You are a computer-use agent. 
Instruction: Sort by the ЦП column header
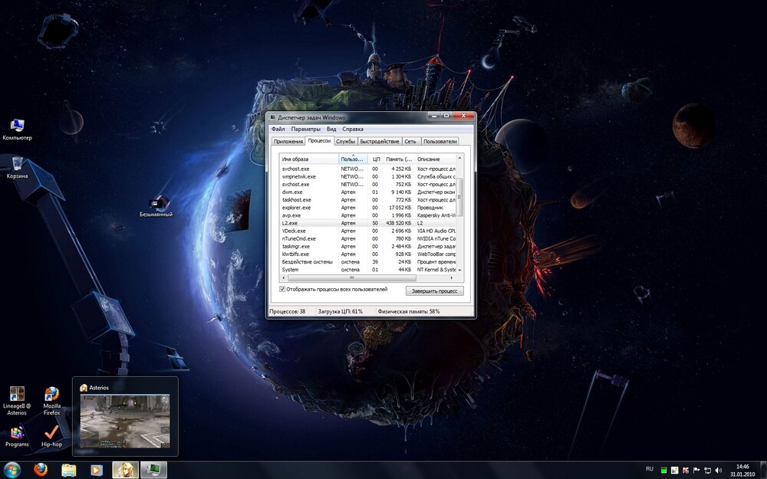376,159
